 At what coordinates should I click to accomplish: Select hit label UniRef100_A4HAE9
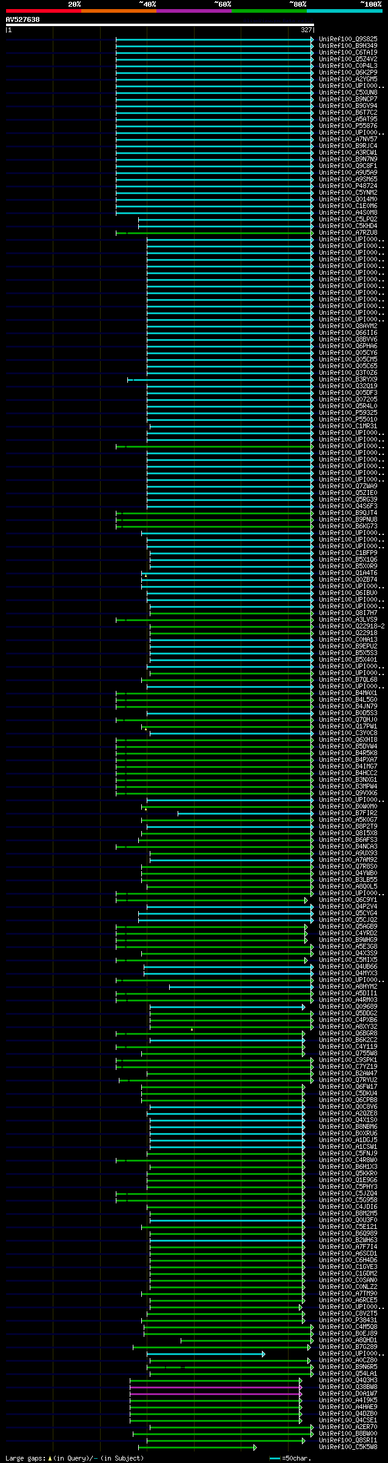point(348,1407)
